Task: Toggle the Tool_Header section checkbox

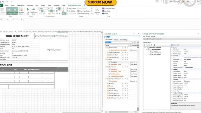Action: (x=151, y=54)
